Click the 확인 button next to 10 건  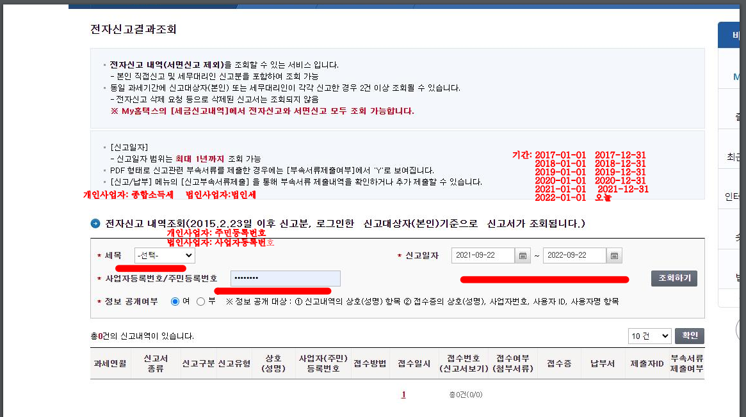tap(690, 336)
